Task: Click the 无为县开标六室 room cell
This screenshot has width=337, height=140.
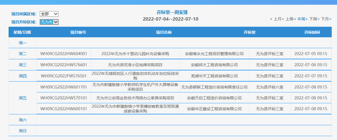Action: 269,87
